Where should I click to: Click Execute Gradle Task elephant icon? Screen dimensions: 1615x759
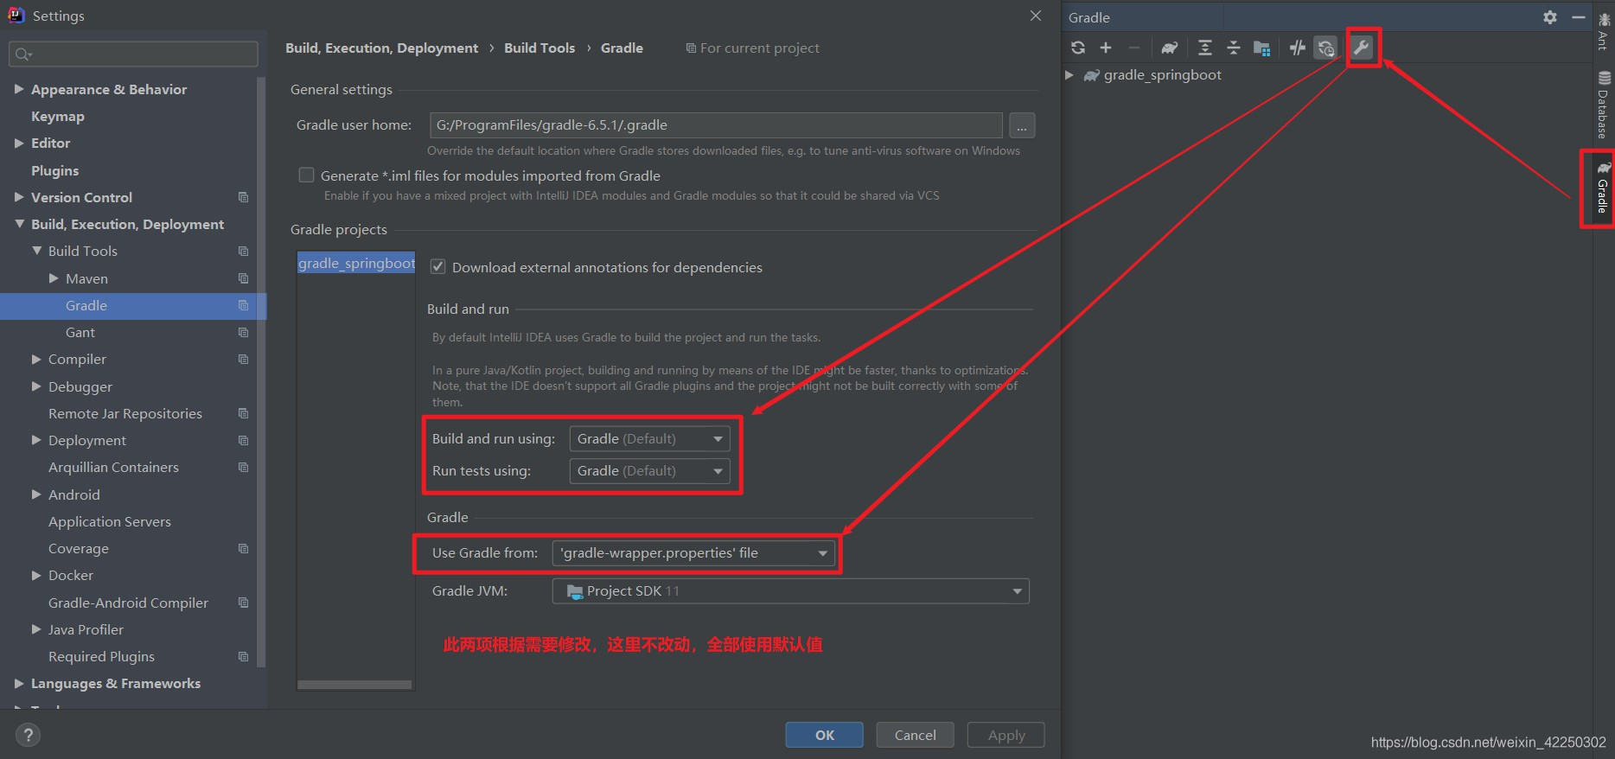(1169, 48)
